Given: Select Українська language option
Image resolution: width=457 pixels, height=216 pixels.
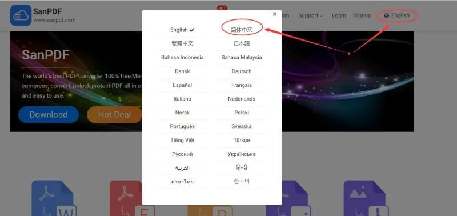Looking at the screenshot, I should [242, 154].
